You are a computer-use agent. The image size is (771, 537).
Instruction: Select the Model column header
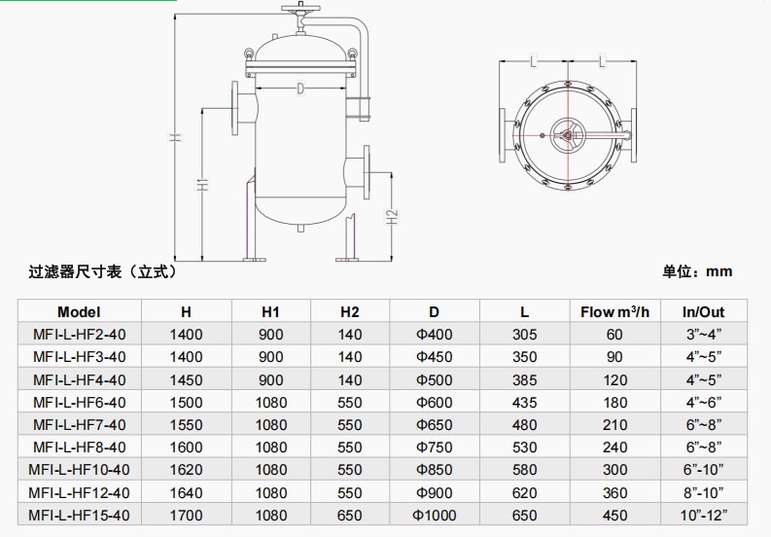80,312
